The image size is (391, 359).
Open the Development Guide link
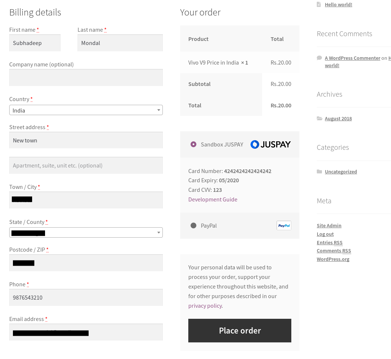[x=213, y=199]
